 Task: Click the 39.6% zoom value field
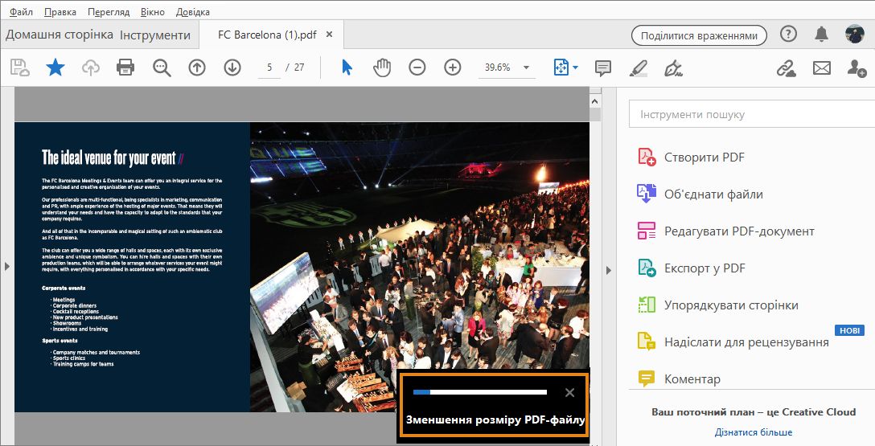497,68
